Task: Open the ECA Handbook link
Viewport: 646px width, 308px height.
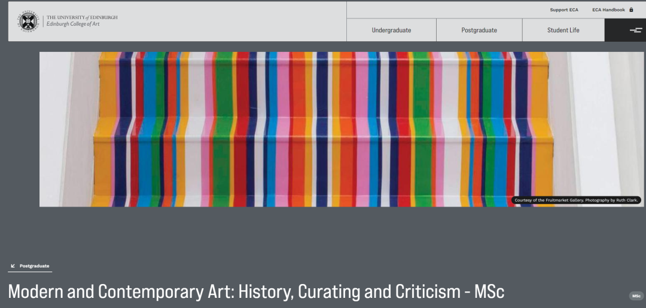Action: pos(608,10)
